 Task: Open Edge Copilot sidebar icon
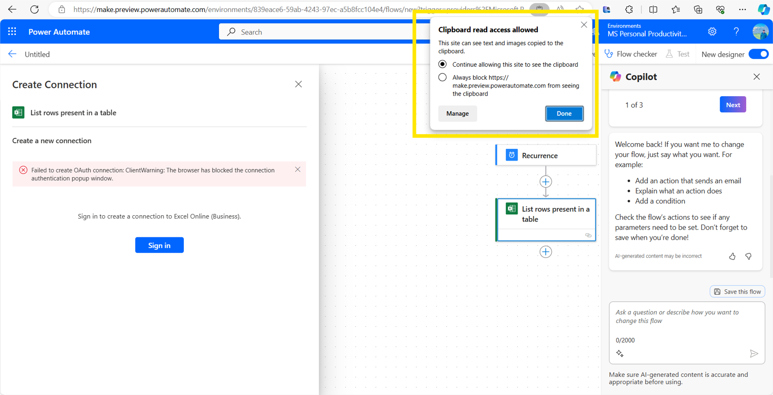763,9
